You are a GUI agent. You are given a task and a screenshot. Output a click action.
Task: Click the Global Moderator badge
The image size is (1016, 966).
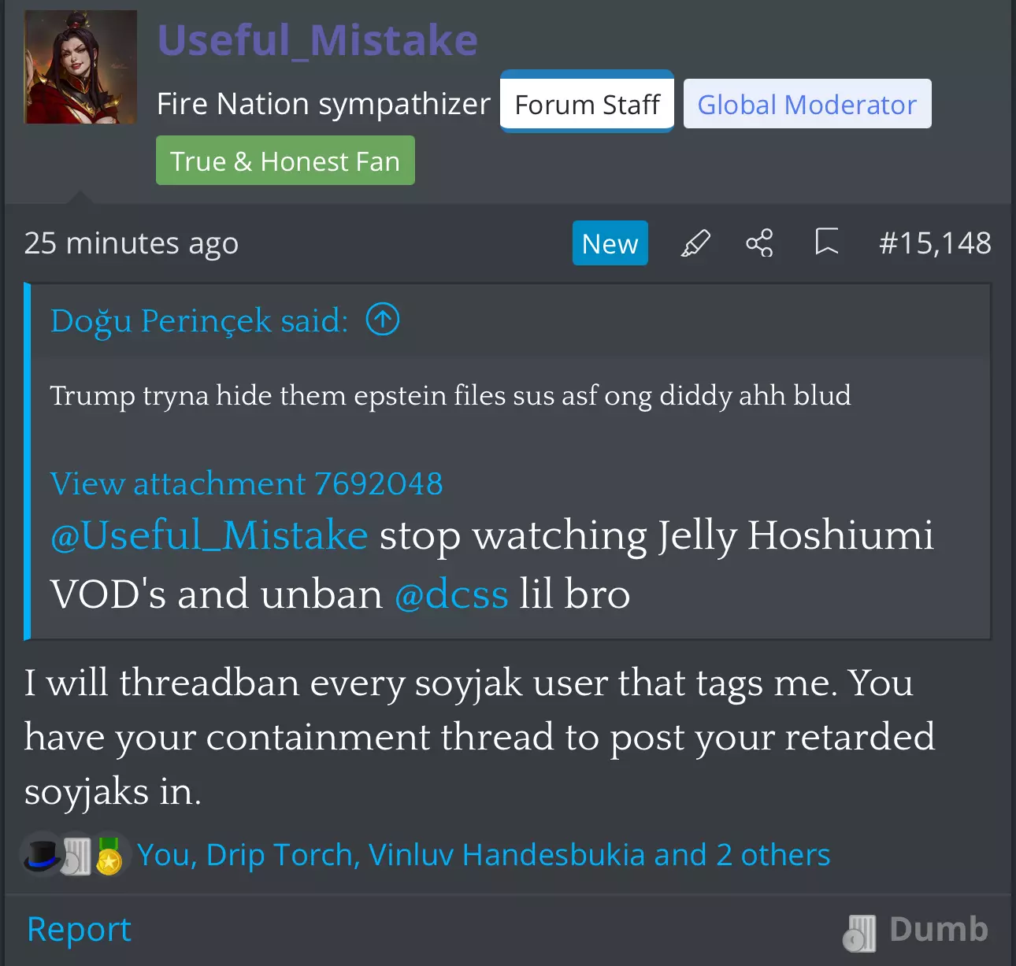pos(807,104)
